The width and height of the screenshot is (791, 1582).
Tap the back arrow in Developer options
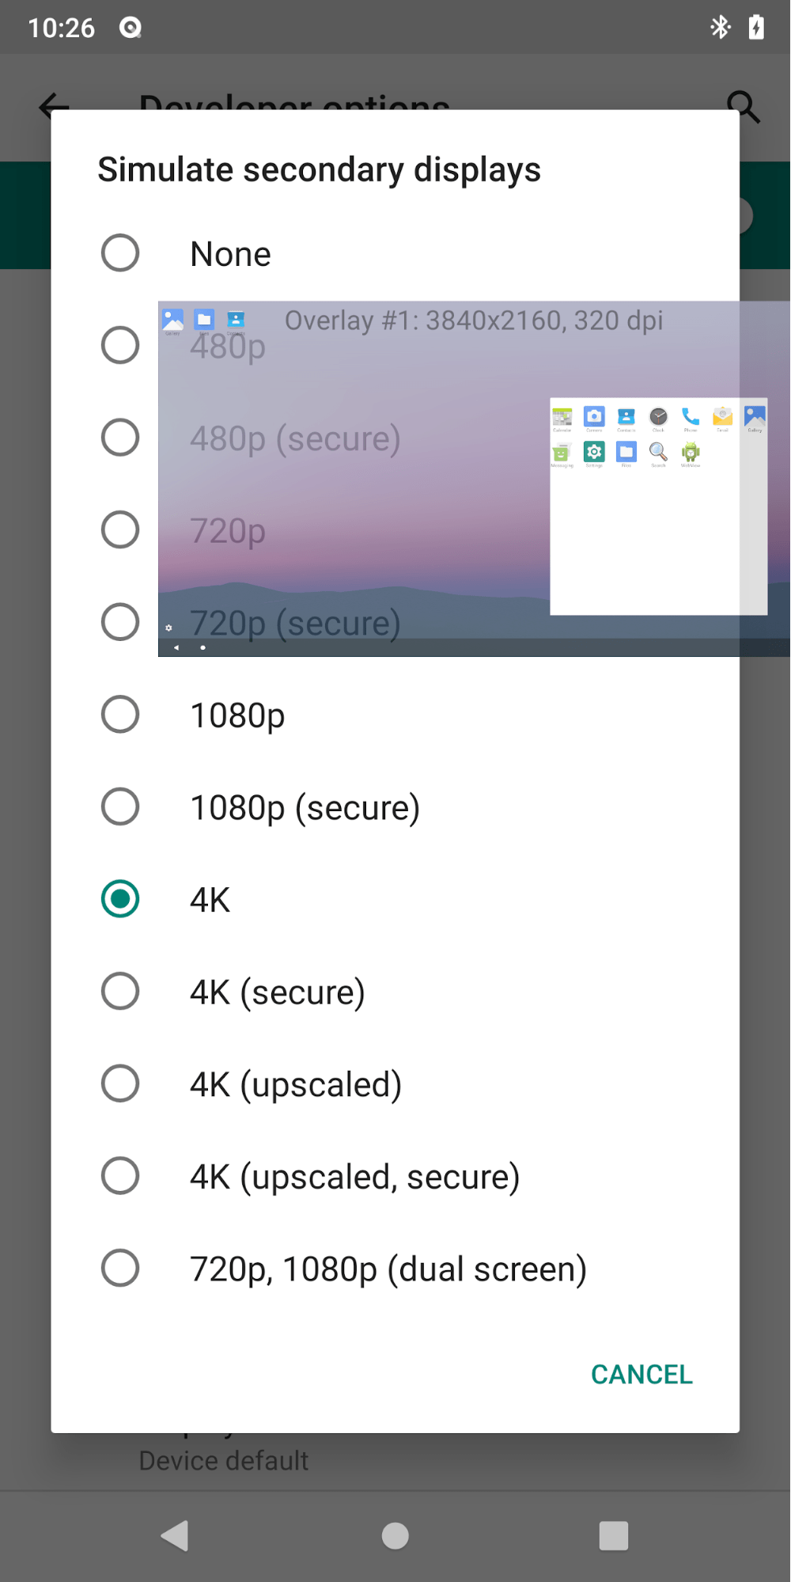click(51, 106)
